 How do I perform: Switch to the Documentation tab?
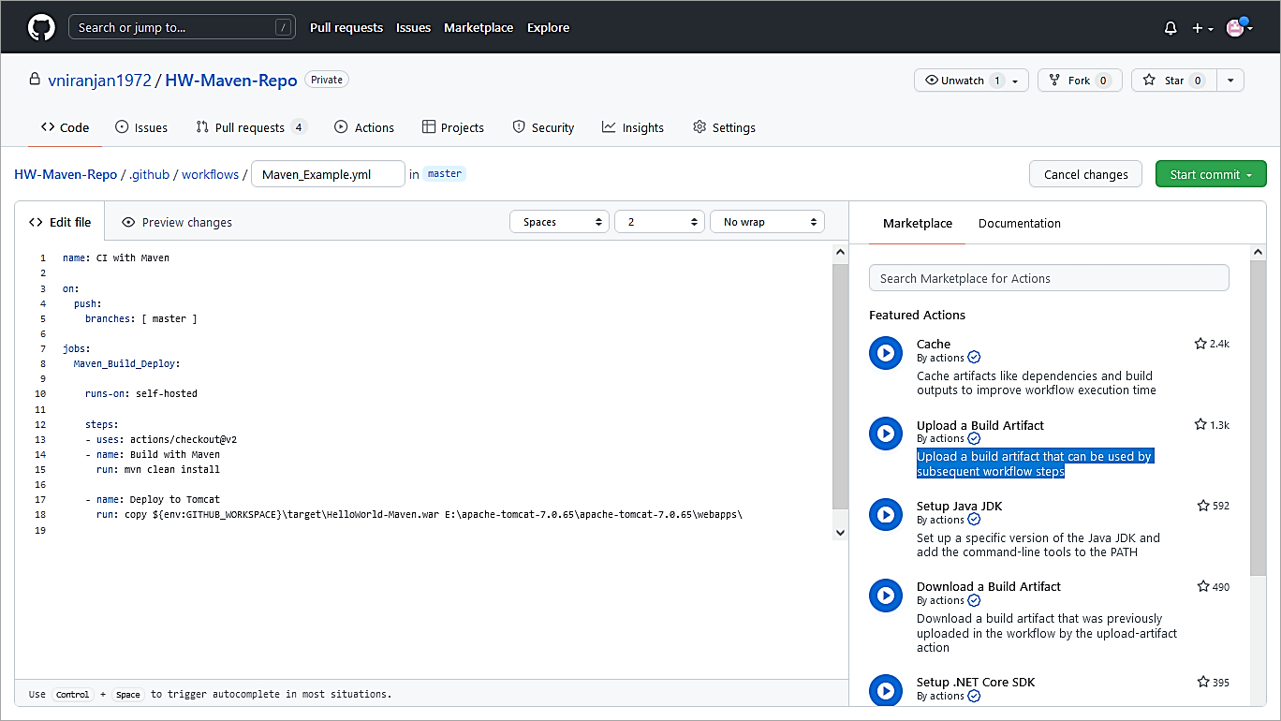point(1019,223)
